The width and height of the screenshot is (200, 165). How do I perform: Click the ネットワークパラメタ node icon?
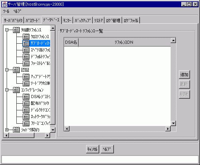pyautogui.click(x=26, y=117)
